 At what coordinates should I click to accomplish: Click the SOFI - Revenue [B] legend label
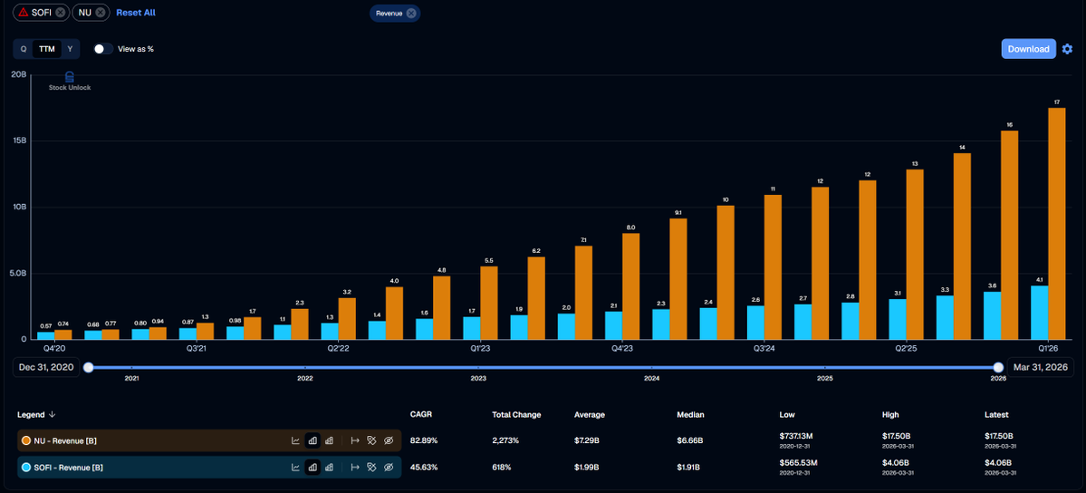tap(69, 468)
